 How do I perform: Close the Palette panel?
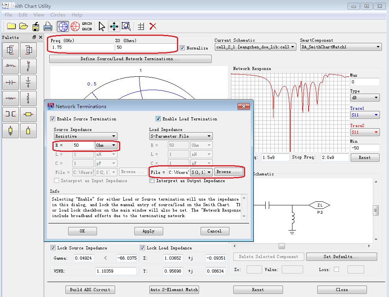click(41, 37)
